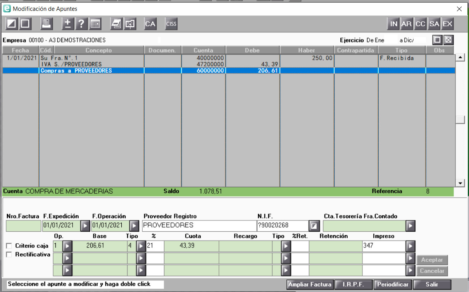Click the Periodificar button

click(393, 285)
